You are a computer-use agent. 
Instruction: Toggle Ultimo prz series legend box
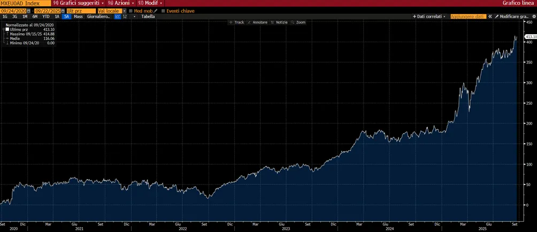tap(7, 29)
